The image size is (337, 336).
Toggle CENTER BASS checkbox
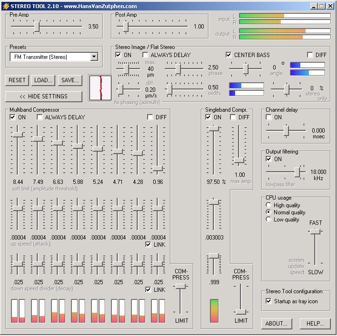[x=228, y=55]
